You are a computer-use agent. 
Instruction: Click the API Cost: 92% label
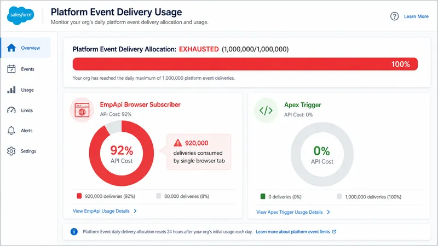(116, 114)
